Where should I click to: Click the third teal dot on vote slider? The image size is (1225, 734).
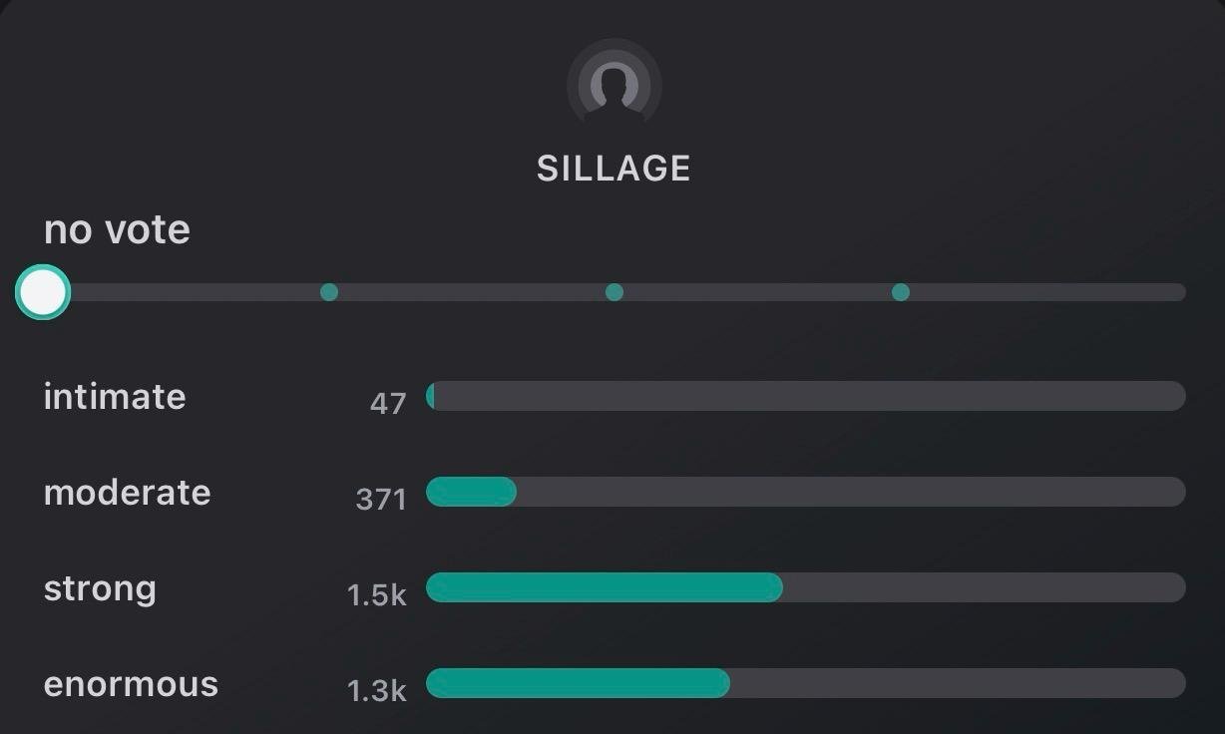900,292
